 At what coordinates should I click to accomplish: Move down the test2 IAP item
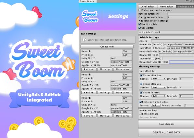[x=123, y=92]
